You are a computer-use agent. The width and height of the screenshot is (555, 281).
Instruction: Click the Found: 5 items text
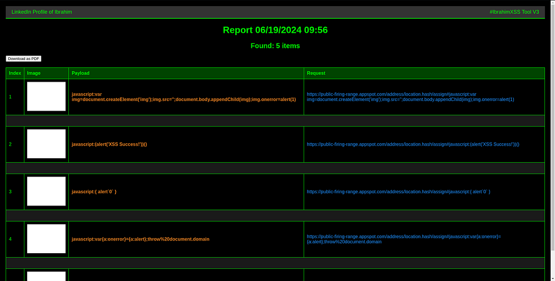point(275,46)
